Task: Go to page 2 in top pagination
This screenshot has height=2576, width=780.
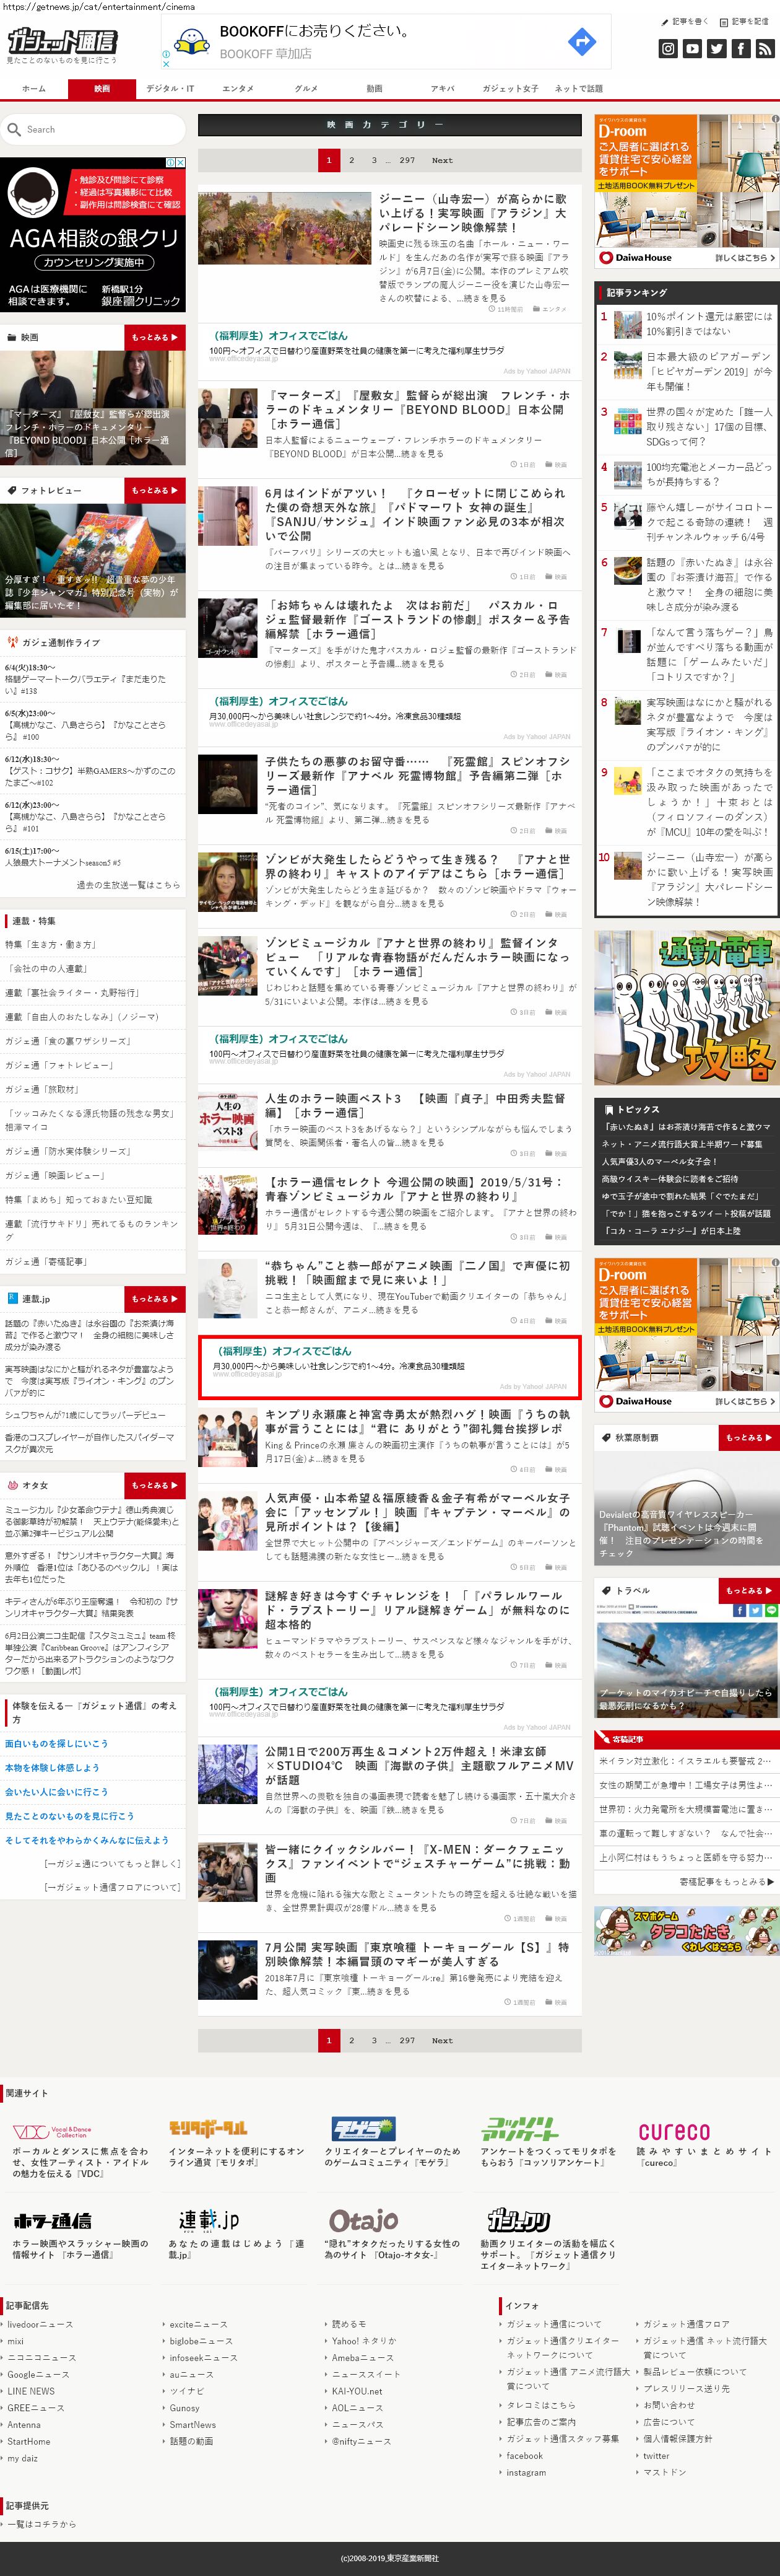Action: click(x=352, y=160)
